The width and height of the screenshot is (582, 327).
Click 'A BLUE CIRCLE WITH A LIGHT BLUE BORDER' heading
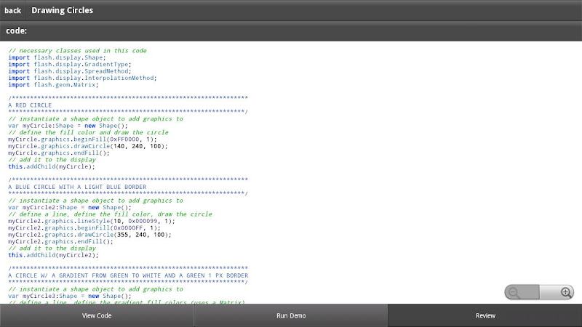(77, 187)
